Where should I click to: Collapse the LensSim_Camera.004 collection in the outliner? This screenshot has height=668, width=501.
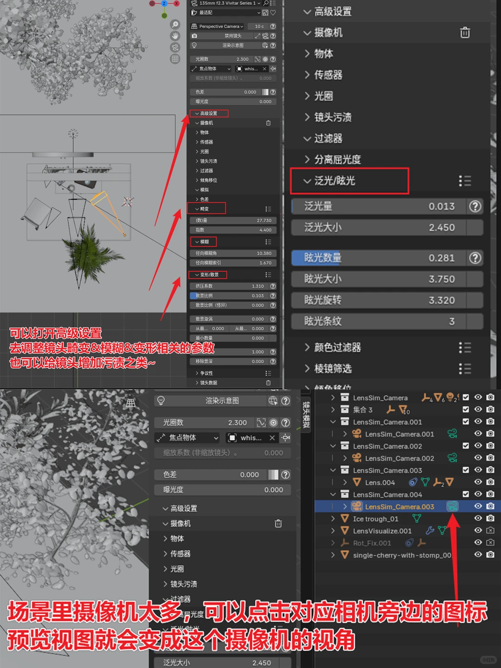pyautogui.click(x=333, y=495)
